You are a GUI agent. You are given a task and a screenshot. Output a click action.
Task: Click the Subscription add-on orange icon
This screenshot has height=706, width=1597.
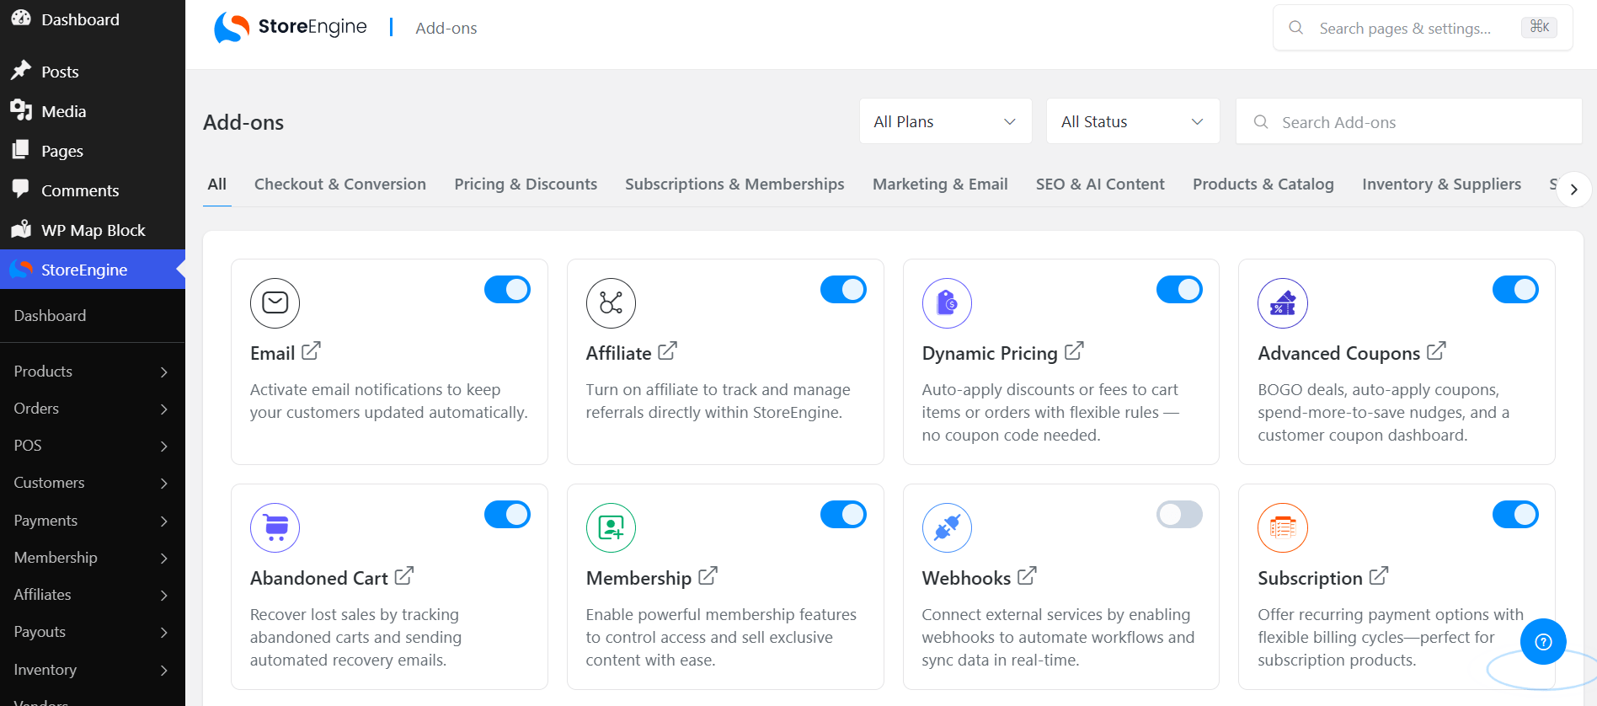tap(1283, 527)
